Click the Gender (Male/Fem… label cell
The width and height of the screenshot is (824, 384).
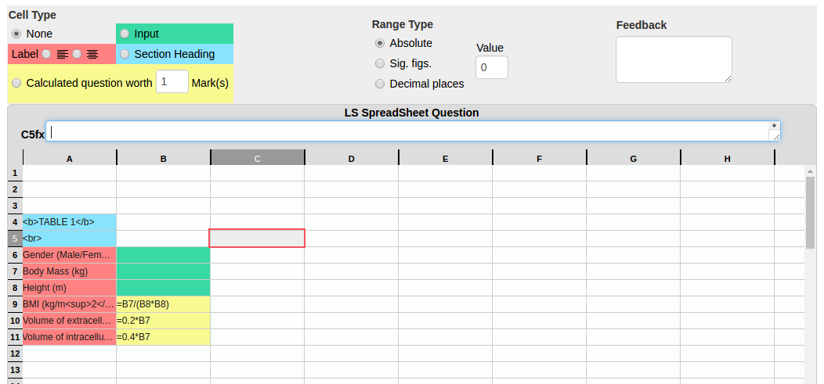[x=70, y=255]
